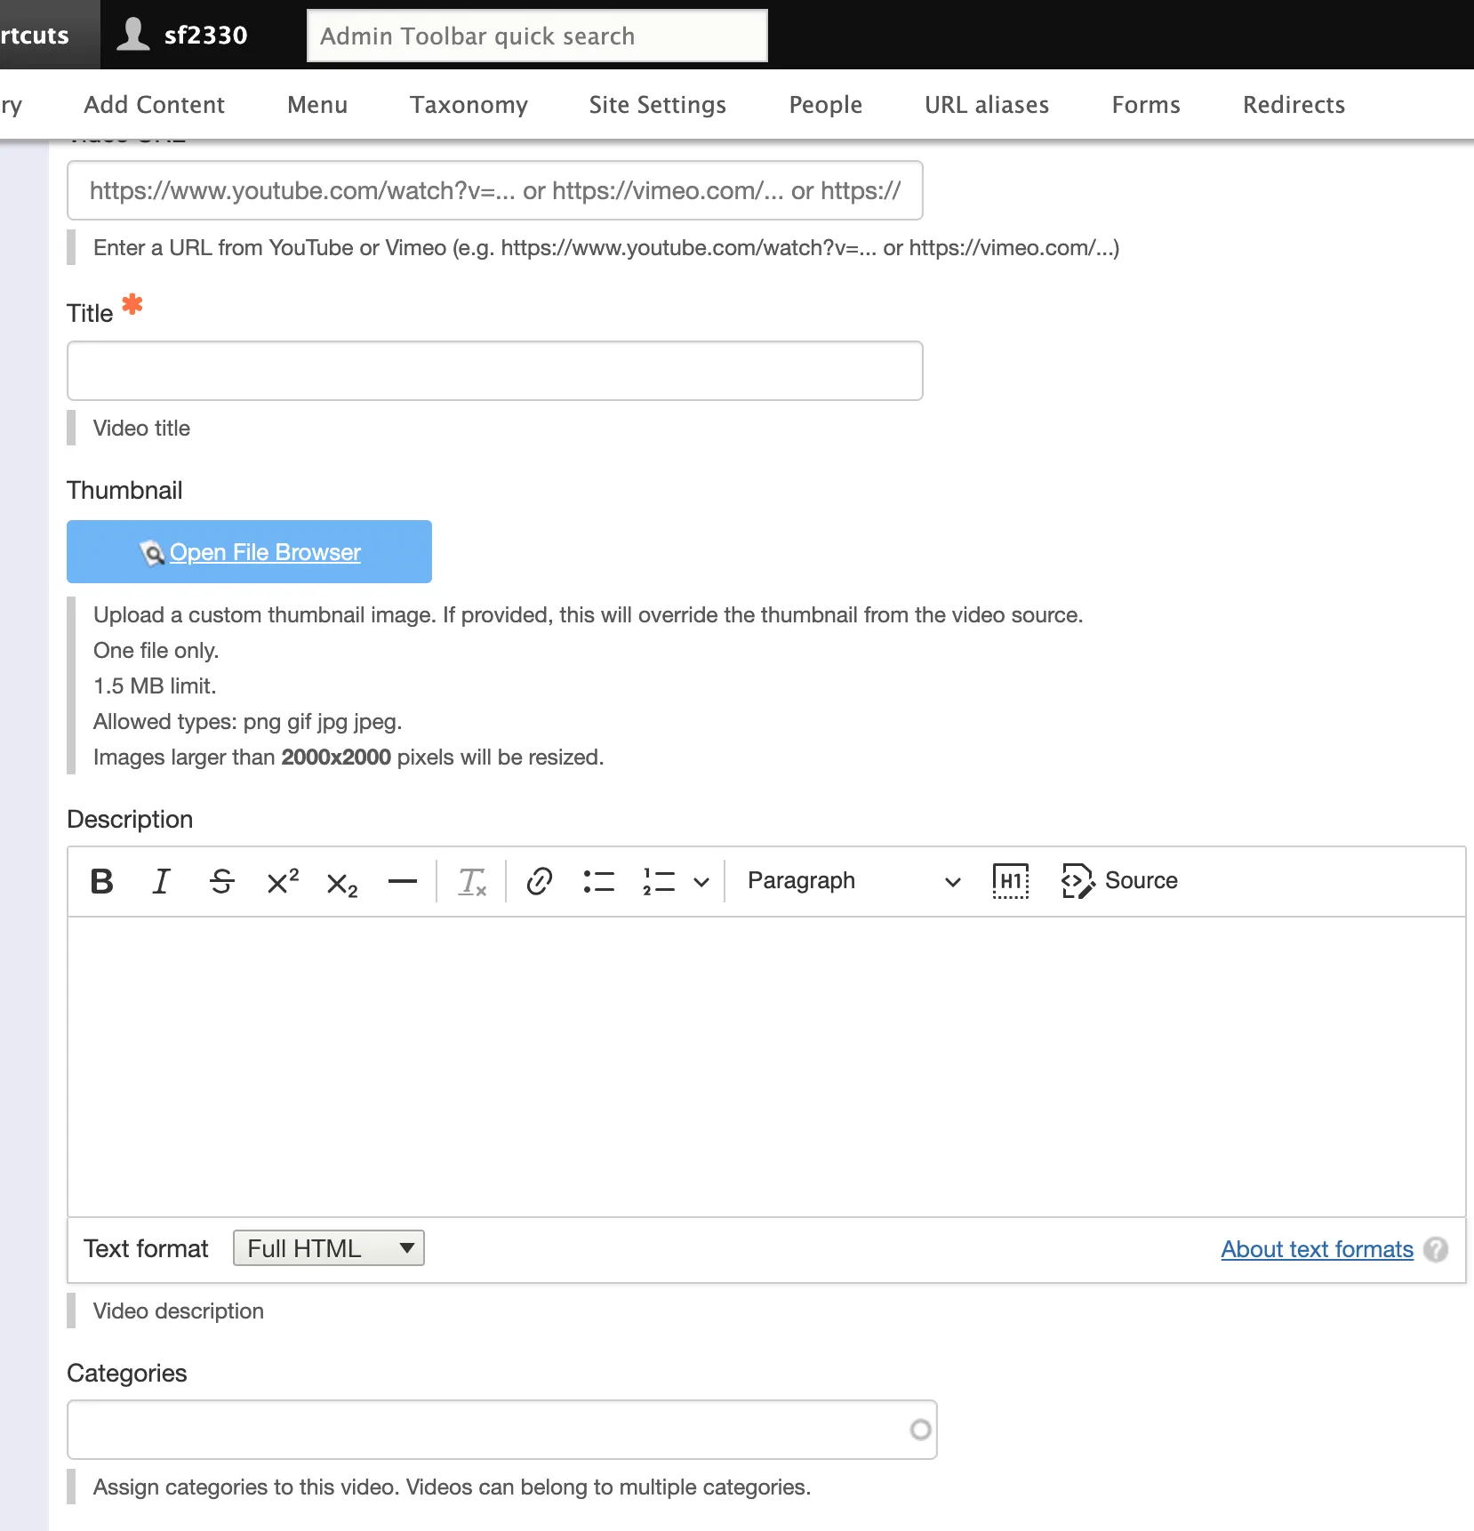Click the file browser magnifier icon
The image size is (1474, 1531).
(x=152, y=553)
